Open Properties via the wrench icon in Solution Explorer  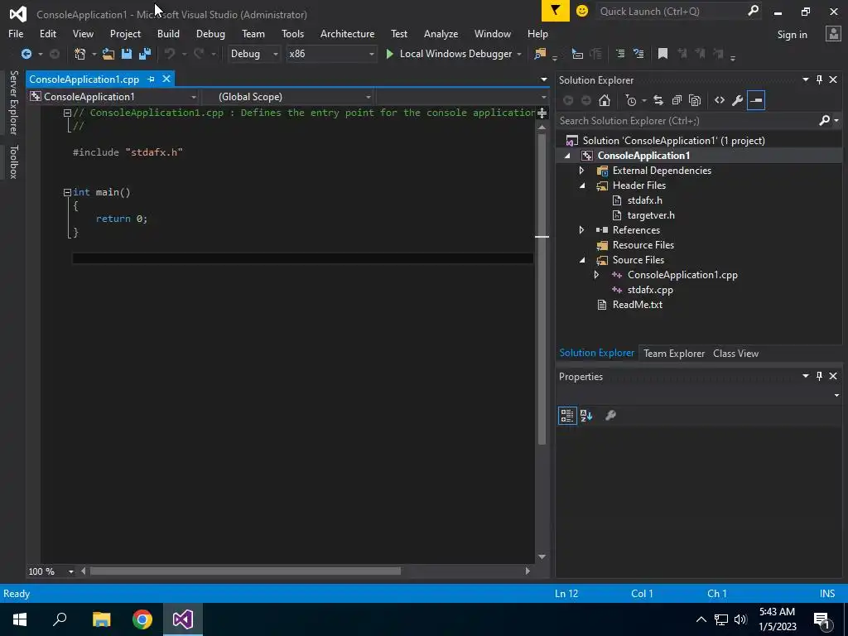[737, 100]
